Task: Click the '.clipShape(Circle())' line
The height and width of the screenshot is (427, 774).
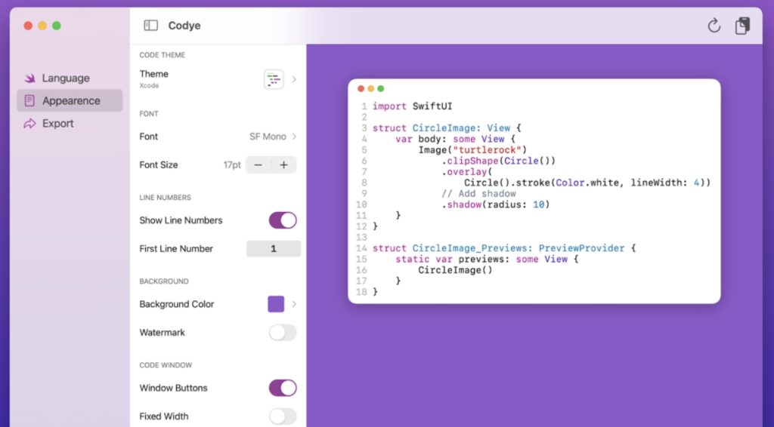Action: 499,161
